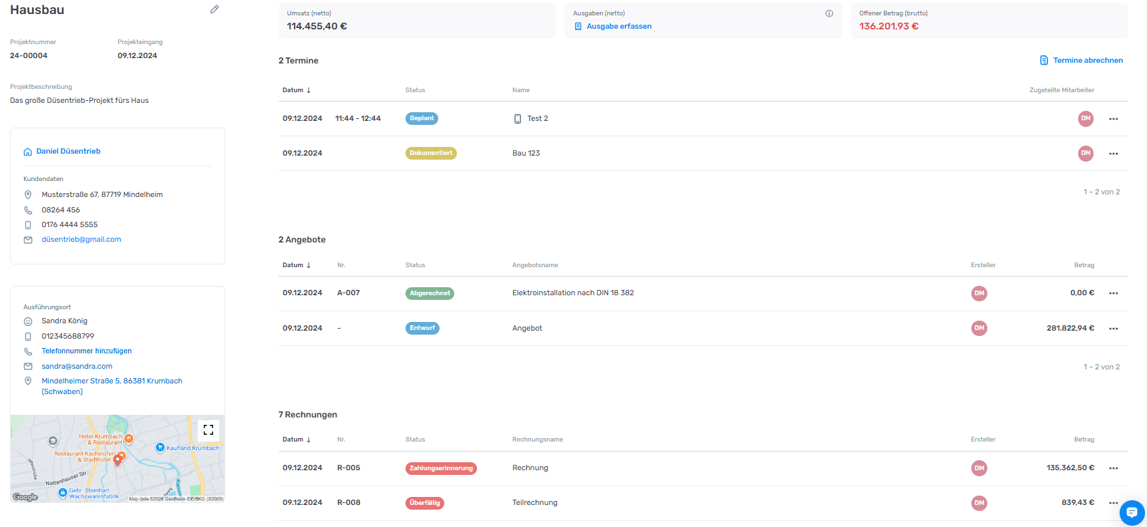
Task: Click email düsentrieb@gmail.com
Action: [81, 240]
